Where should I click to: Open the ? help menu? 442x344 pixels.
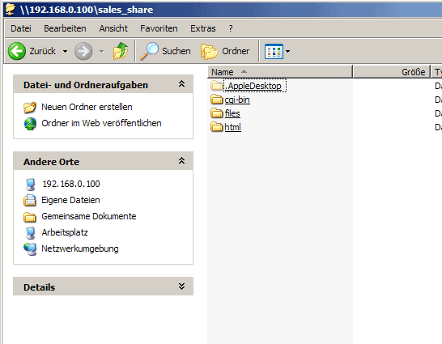coord(231,28)
